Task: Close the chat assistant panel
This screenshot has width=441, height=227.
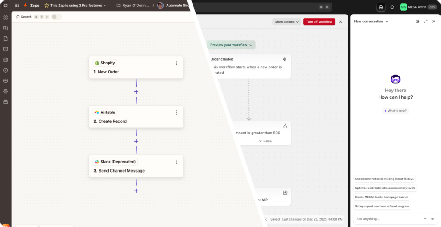Action: point(434,21)
